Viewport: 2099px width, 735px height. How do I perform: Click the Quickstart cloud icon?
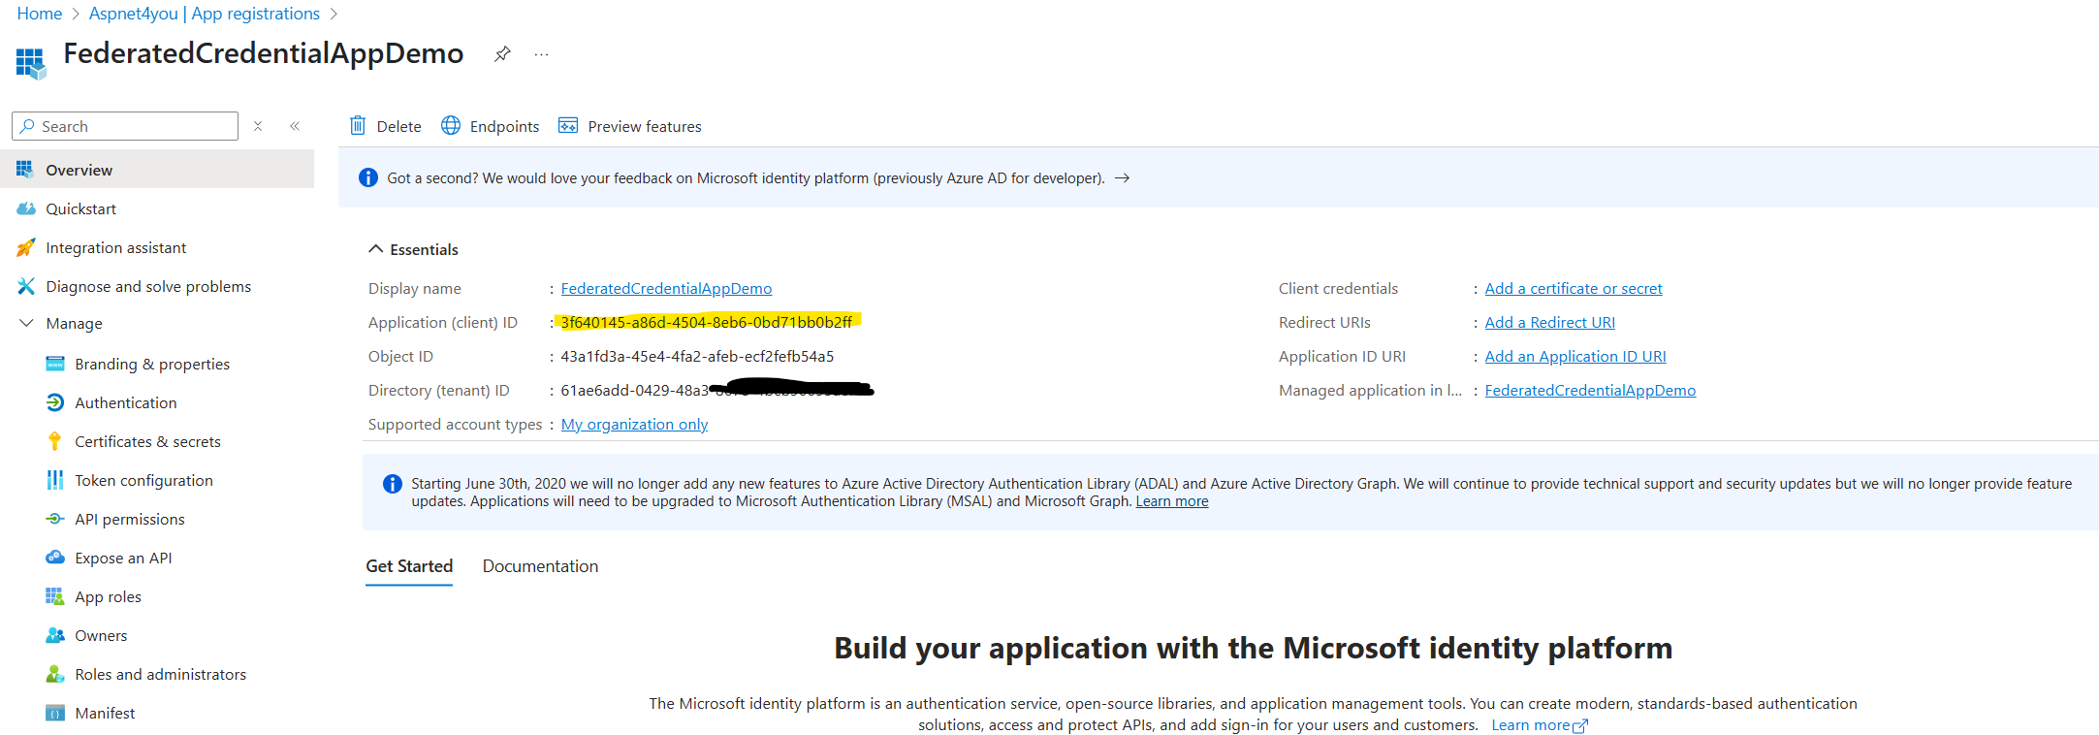pos(25,208)
